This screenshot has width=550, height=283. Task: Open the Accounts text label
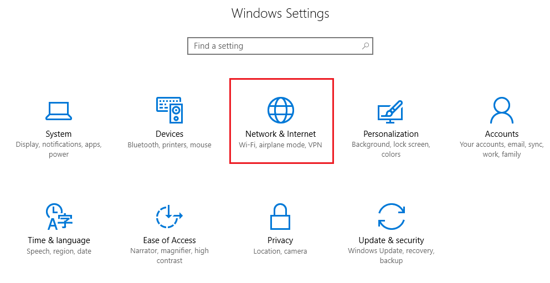502,134
